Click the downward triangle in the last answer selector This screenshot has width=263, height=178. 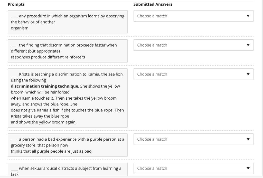pyautogui.click(x=248, y=168)
